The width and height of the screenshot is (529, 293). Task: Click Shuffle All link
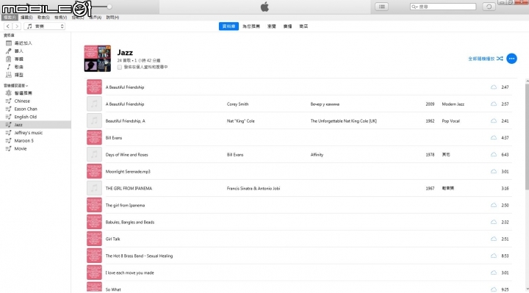point(485,59)
